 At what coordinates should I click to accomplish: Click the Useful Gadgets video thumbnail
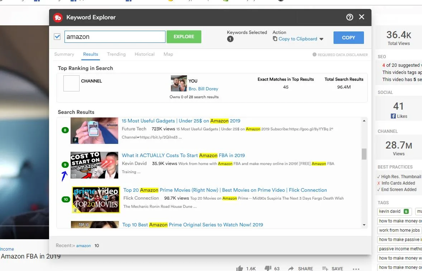click(94, 131)
